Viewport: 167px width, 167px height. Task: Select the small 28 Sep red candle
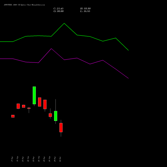click(x=50, y=115)
